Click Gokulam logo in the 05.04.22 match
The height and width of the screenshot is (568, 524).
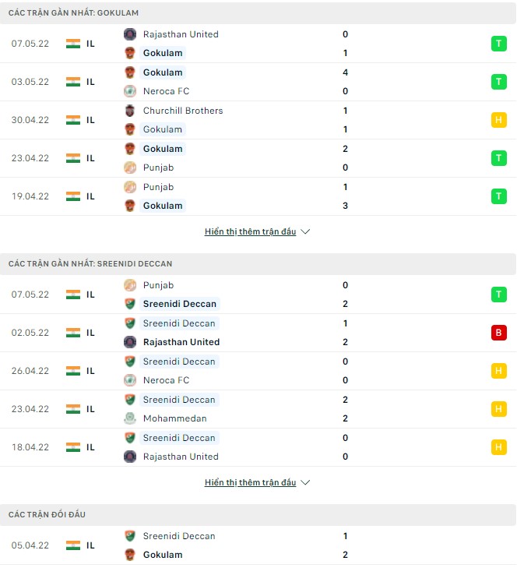(130, 555)
